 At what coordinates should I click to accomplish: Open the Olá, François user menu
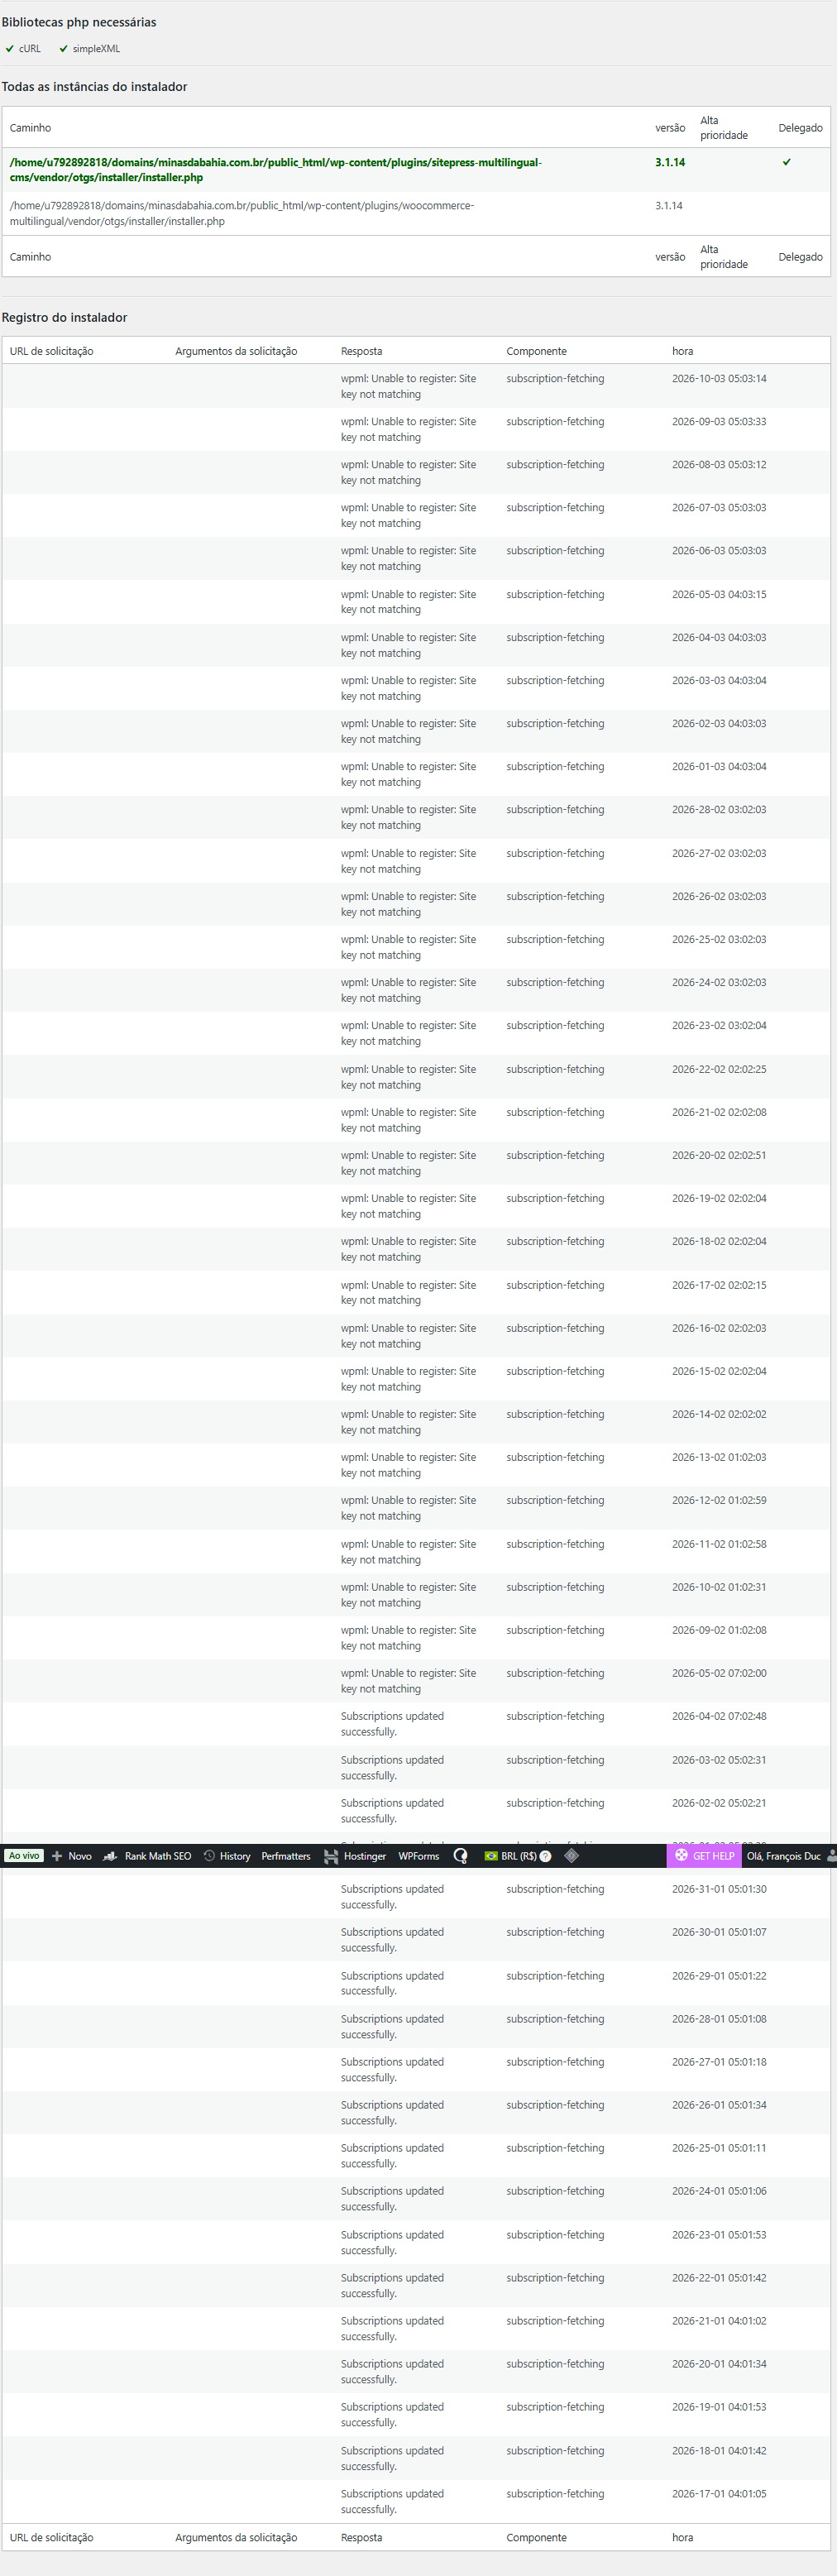pyautogui.click(x=783, y=1856)
